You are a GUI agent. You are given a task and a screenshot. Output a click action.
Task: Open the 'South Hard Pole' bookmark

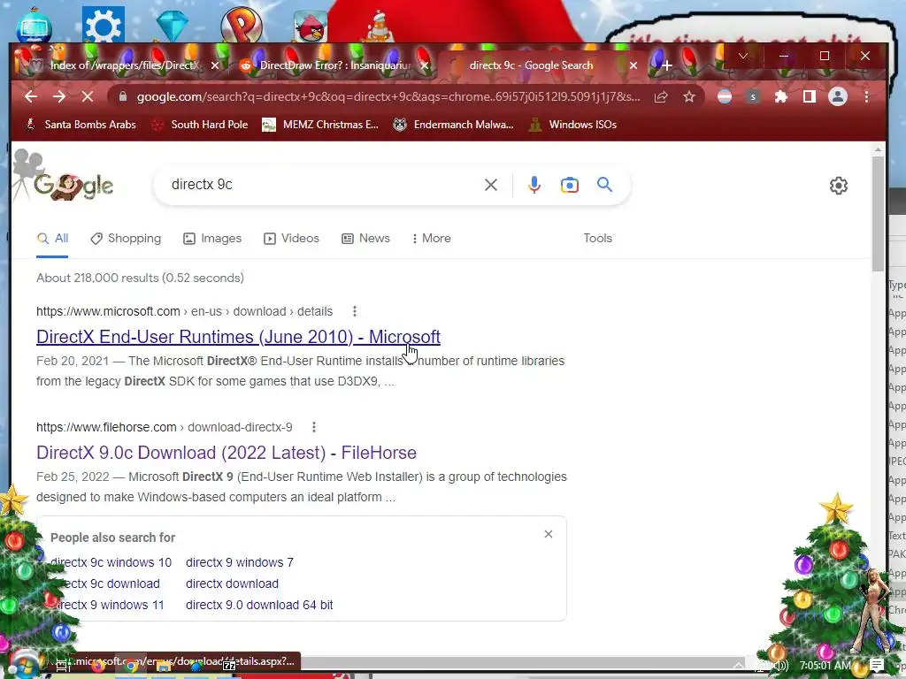[200, 124]
